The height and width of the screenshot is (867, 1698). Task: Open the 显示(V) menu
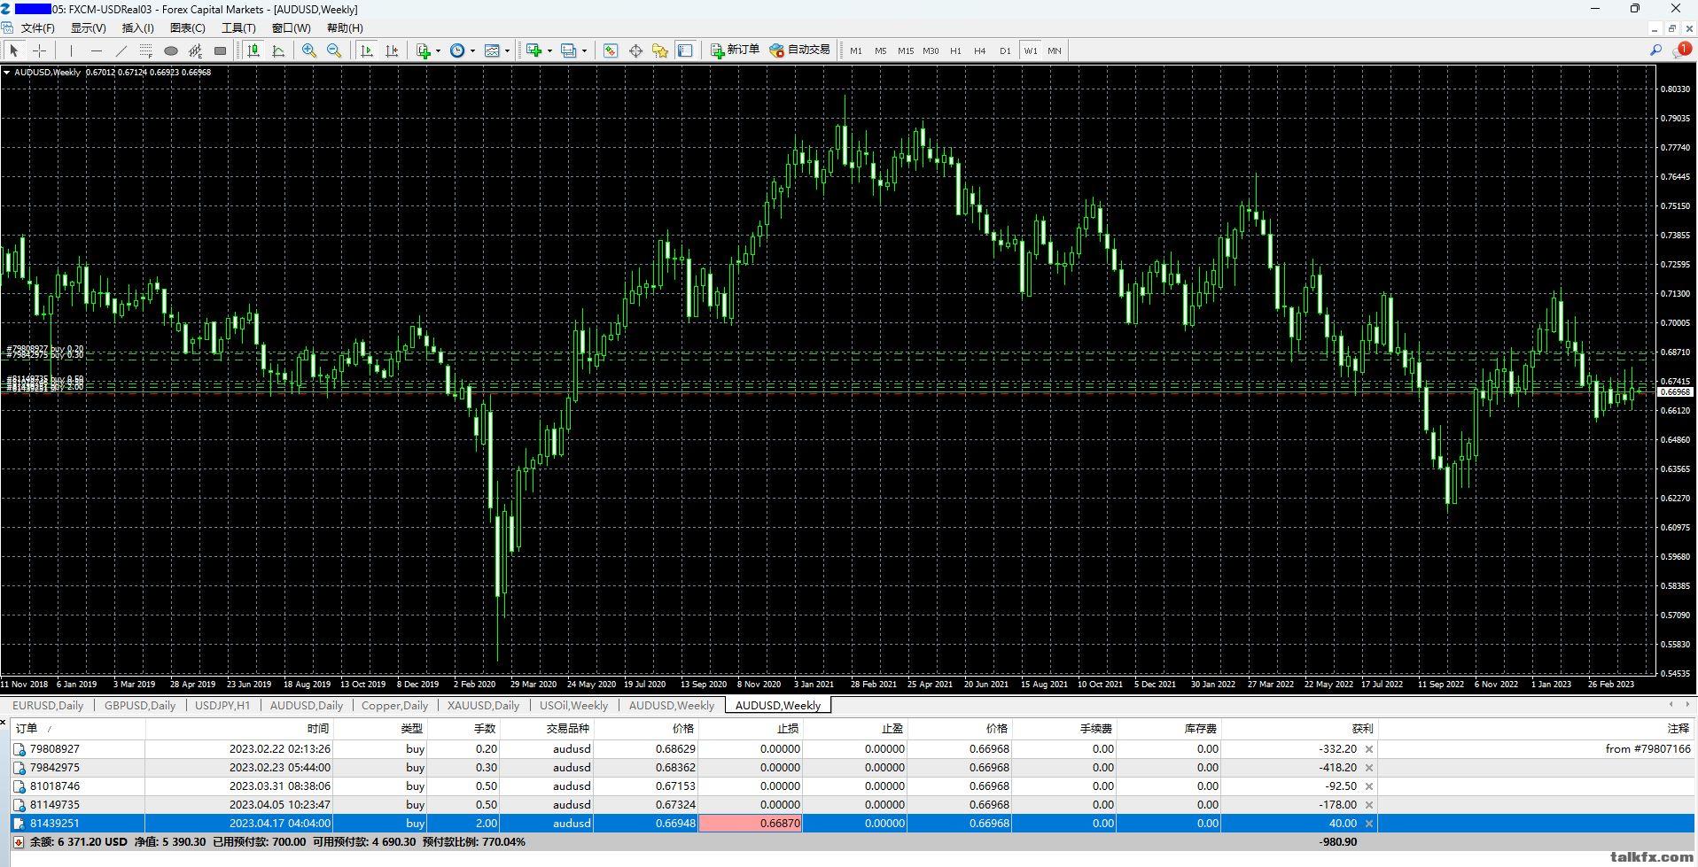pos(88,27)
